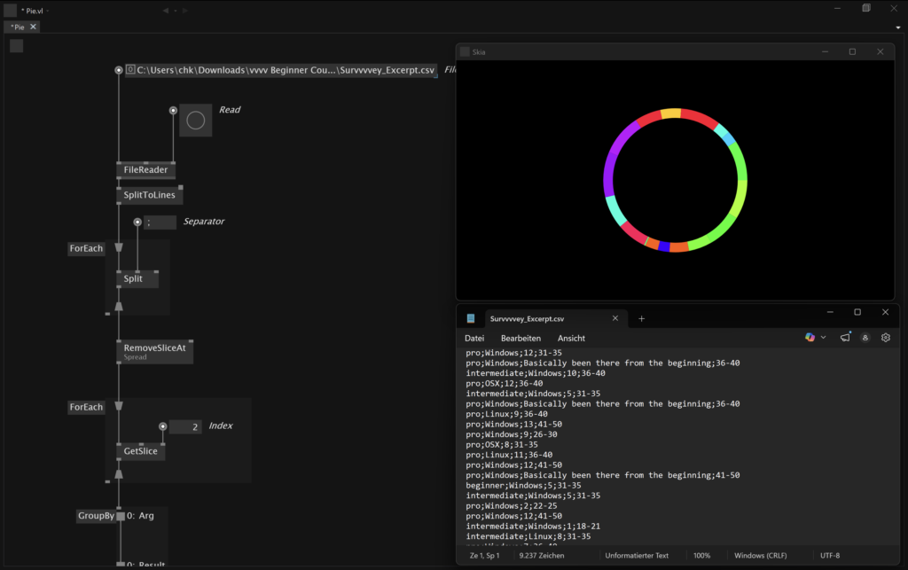This screenshot has height=570, width=908.
Task: Add a new Notepad tab
Action: 642,318
